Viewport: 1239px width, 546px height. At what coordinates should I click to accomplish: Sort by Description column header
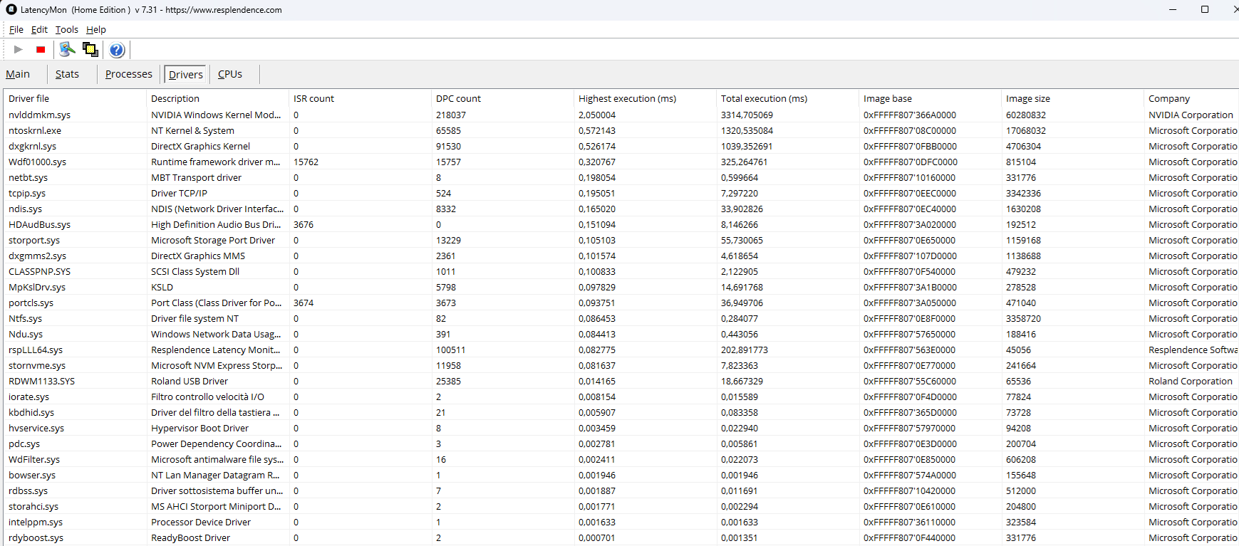click(x=217, y=98)
